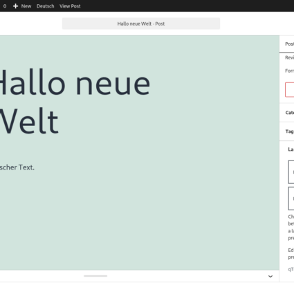Image resolution: width=294 pixels, height=294 pixels.
Task: Click the plus icon beside New
Action: pyautogui.click(x=15, y=6)
